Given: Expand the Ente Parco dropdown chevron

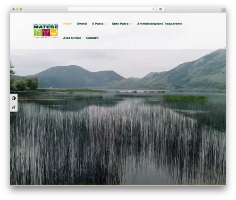Looking at the screenshot, I should [x=131, y=24].
